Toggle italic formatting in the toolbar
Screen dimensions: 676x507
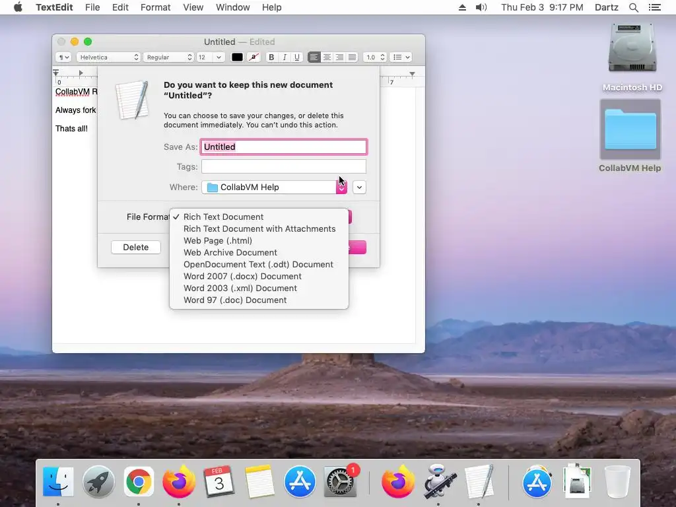(x=284, y=57)
